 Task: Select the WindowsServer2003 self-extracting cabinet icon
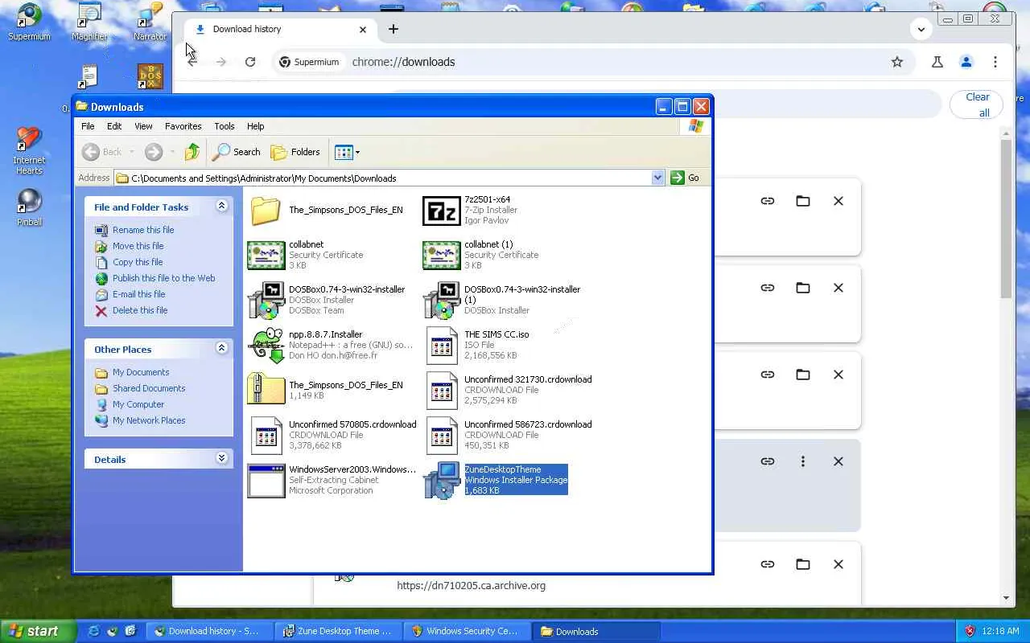[266, 480]
